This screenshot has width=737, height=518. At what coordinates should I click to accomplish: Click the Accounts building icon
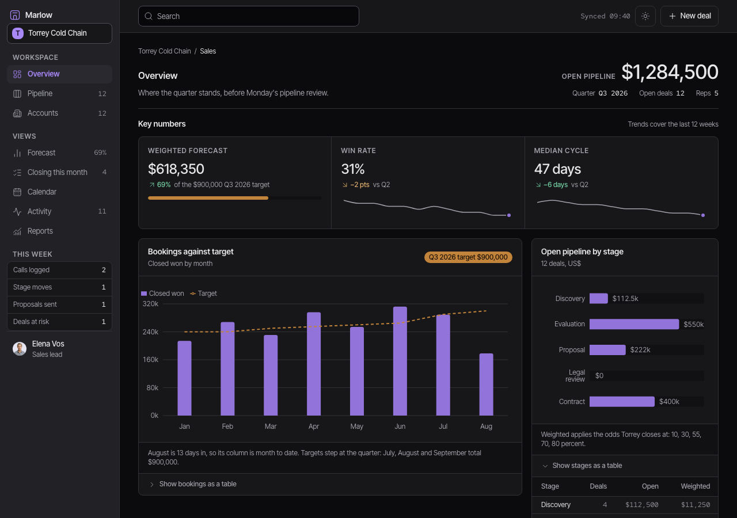[17, 113]
